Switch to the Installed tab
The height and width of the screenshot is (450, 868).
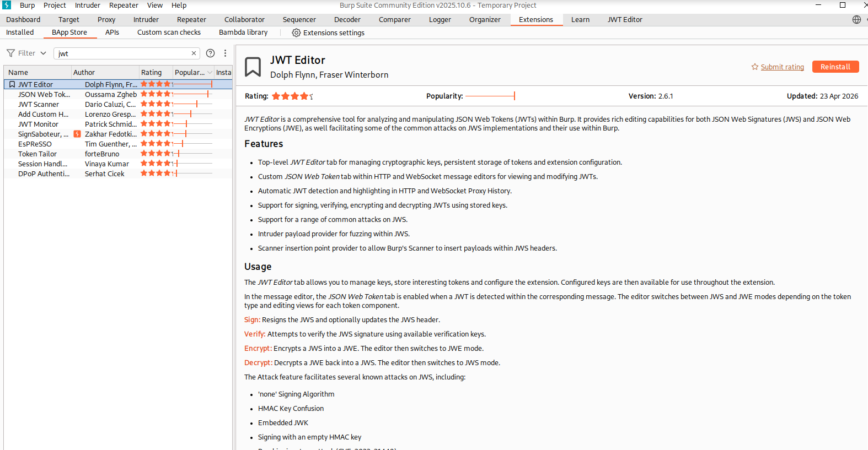pos(20,32)
